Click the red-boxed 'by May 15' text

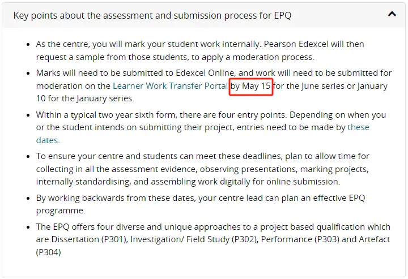250,86
